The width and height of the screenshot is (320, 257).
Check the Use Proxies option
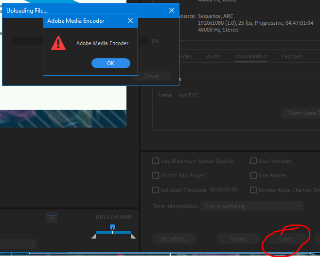click(253, 175)
